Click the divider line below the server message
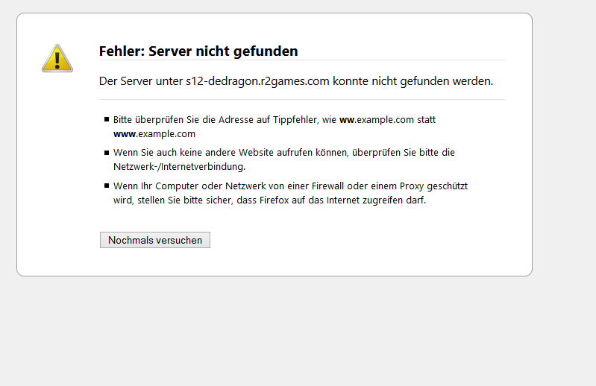 [x=302, y=99]
